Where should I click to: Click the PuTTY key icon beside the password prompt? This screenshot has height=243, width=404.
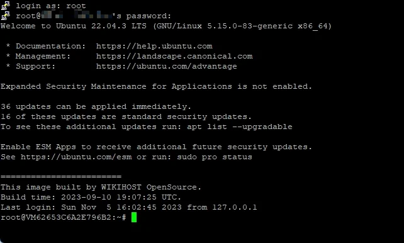[6, 16]
